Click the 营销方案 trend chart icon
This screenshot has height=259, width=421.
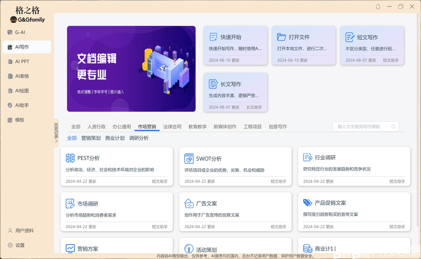70,248
